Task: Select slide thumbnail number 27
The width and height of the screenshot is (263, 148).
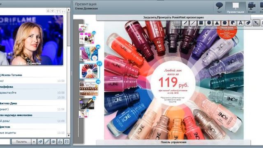Action: click(x=90, y=71)
